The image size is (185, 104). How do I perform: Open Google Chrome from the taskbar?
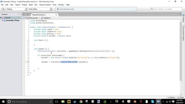[81, 101]
